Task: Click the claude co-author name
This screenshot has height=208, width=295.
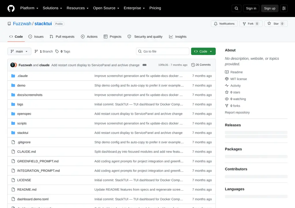Action: point(44,65)
